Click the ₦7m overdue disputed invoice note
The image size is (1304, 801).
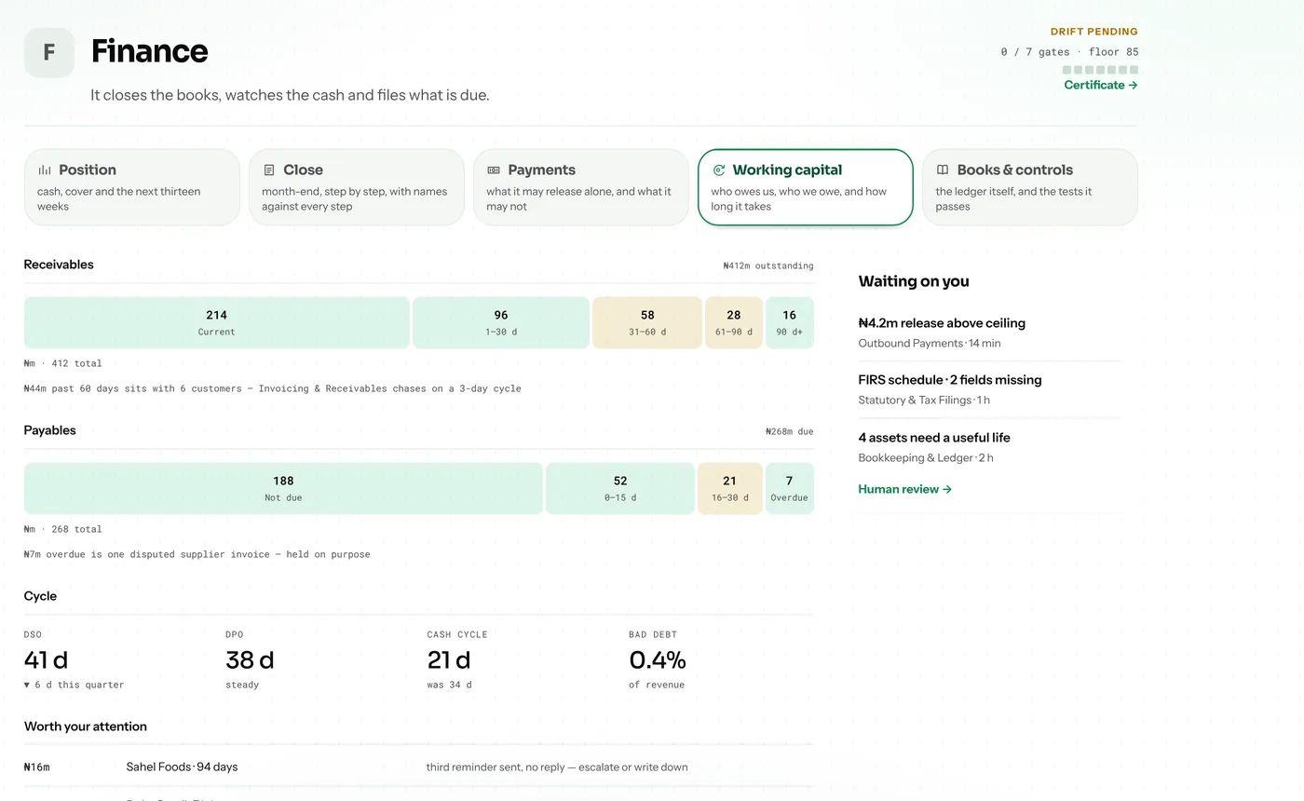click(197, 554)
